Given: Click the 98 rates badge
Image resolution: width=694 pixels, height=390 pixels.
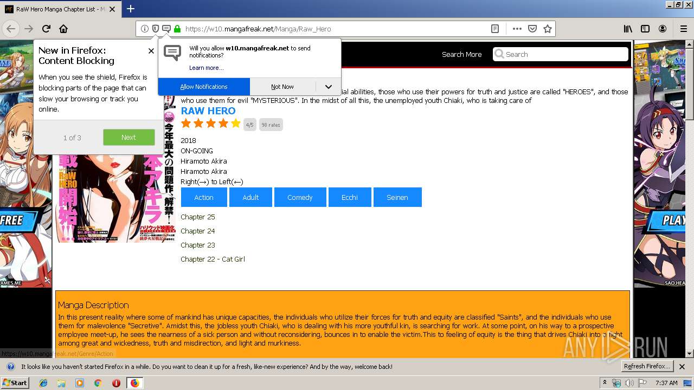Looking at the screenshot, I should (271, 125).
